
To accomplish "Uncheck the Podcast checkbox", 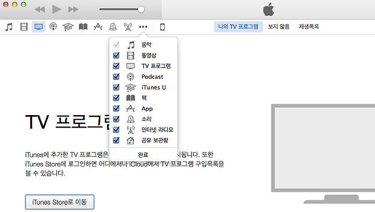I will [x=116, y=77].
